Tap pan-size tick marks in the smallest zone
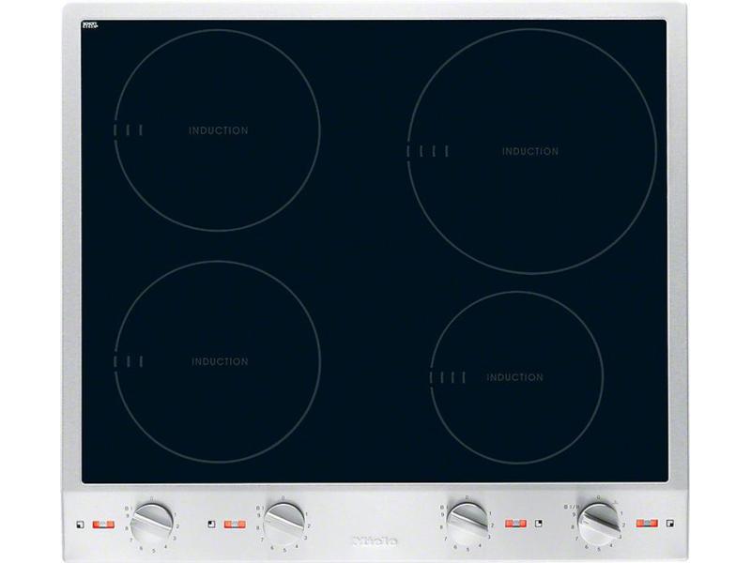751x563 pixels. coord(448,377)
